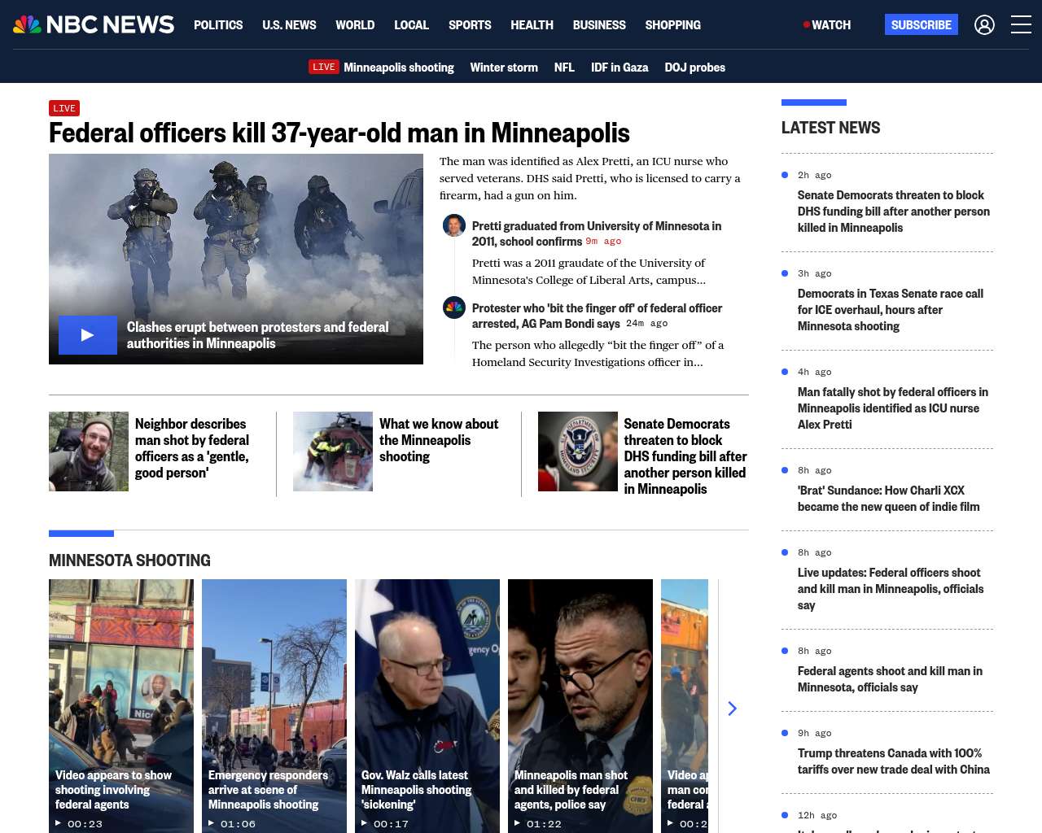
Task: Open the U.S. News section
Action: tap(289, 24)
